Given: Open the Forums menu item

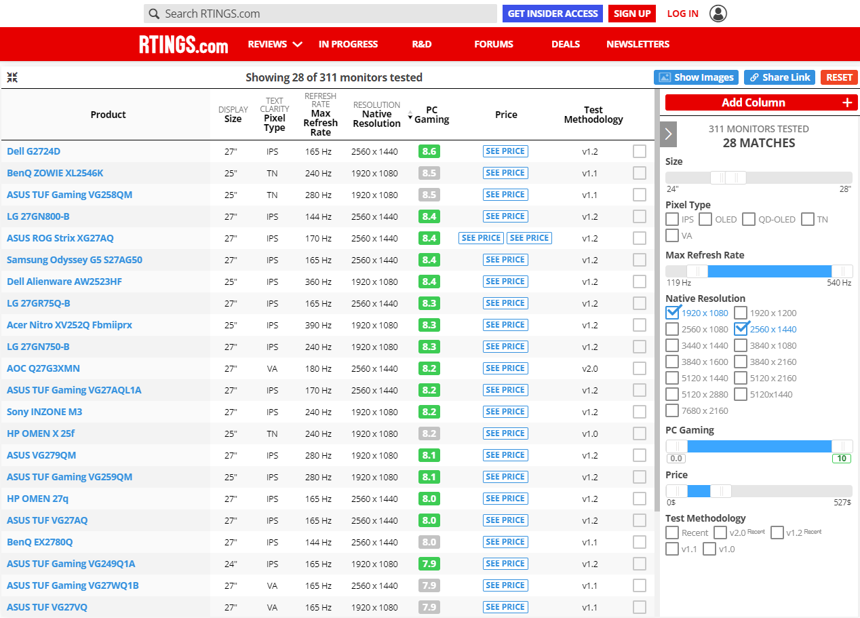Looking at the screenshot, I should tap(494, 44).
